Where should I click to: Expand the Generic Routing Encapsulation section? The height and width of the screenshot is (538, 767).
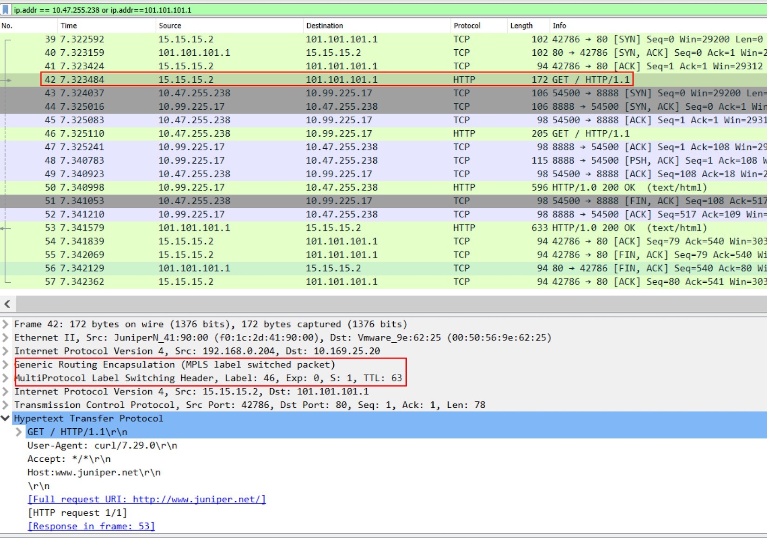tap(6, 365)
